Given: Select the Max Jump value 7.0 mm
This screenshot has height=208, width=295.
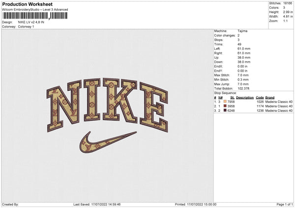Looking at the screenshot, I should click(243, 84).
